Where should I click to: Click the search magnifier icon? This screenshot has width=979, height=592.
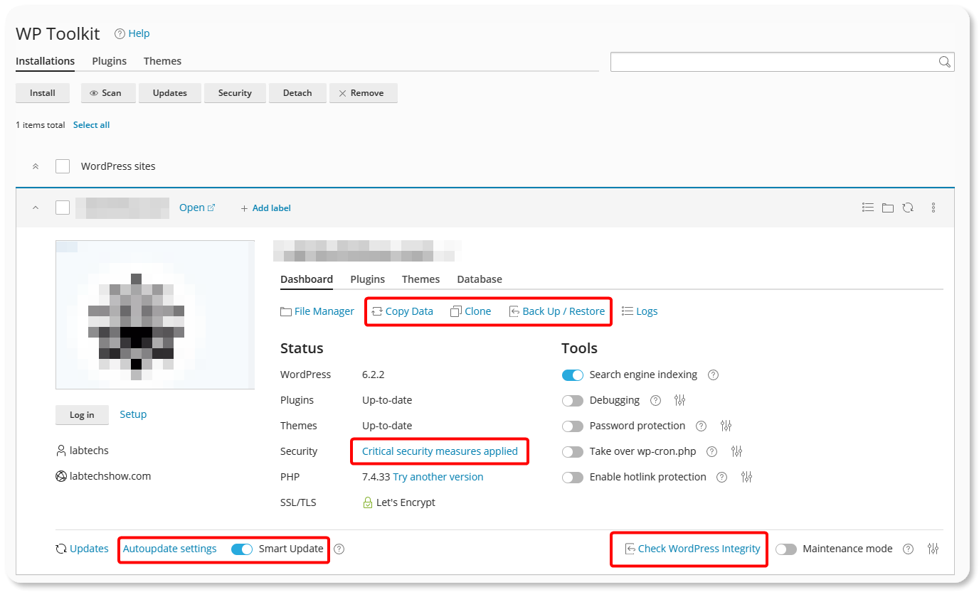point(944,62)
